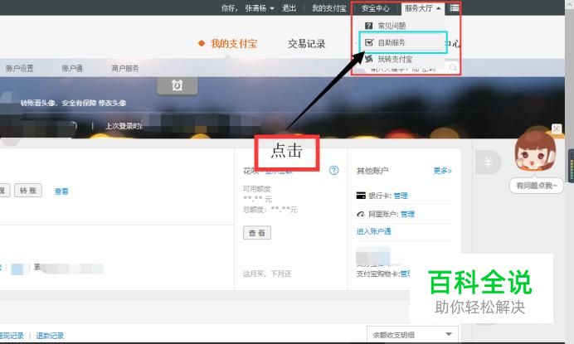Click the bank card icon
This screenshot has height=344, width=574.
[361, 196]
